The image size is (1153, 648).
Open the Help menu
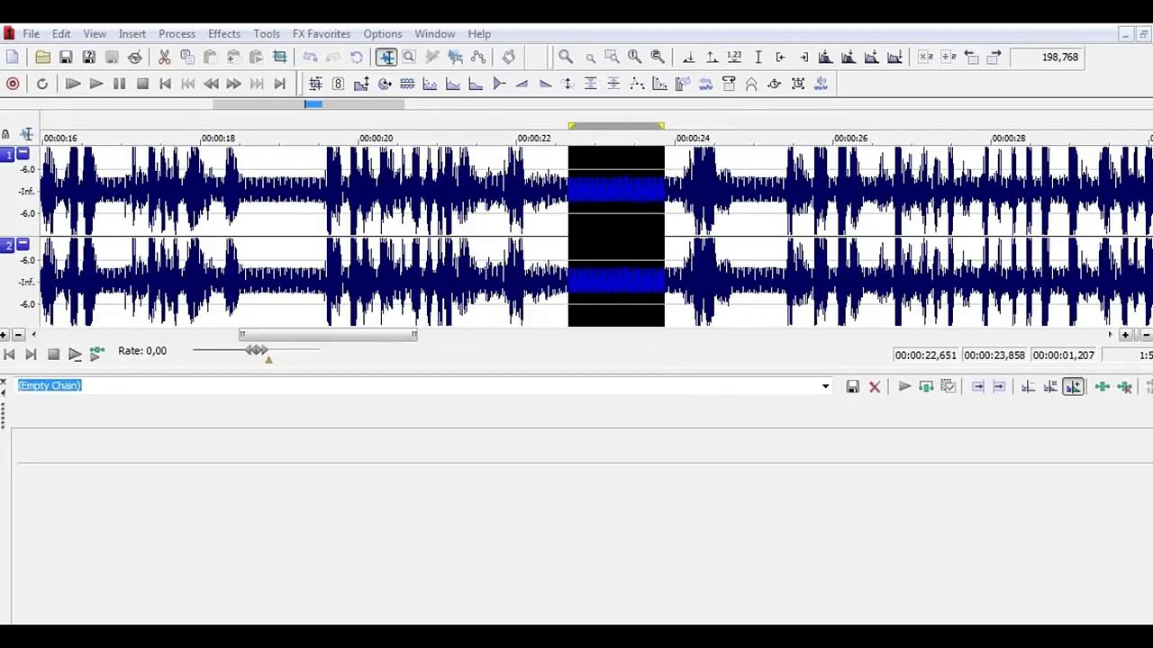479,33
